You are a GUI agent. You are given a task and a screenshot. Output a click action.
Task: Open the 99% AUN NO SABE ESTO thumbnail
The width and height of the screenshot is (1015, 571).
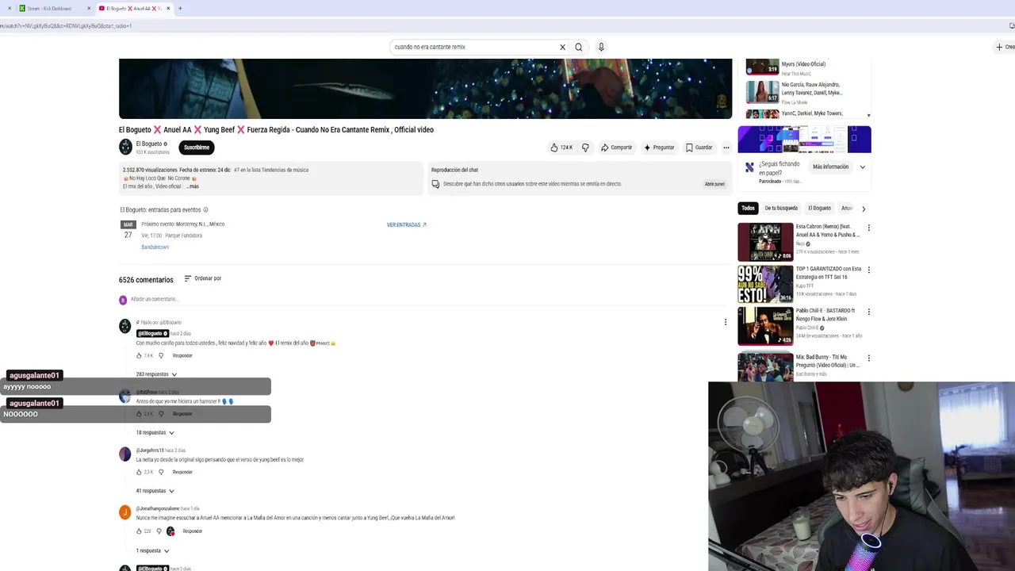(765, 284)
